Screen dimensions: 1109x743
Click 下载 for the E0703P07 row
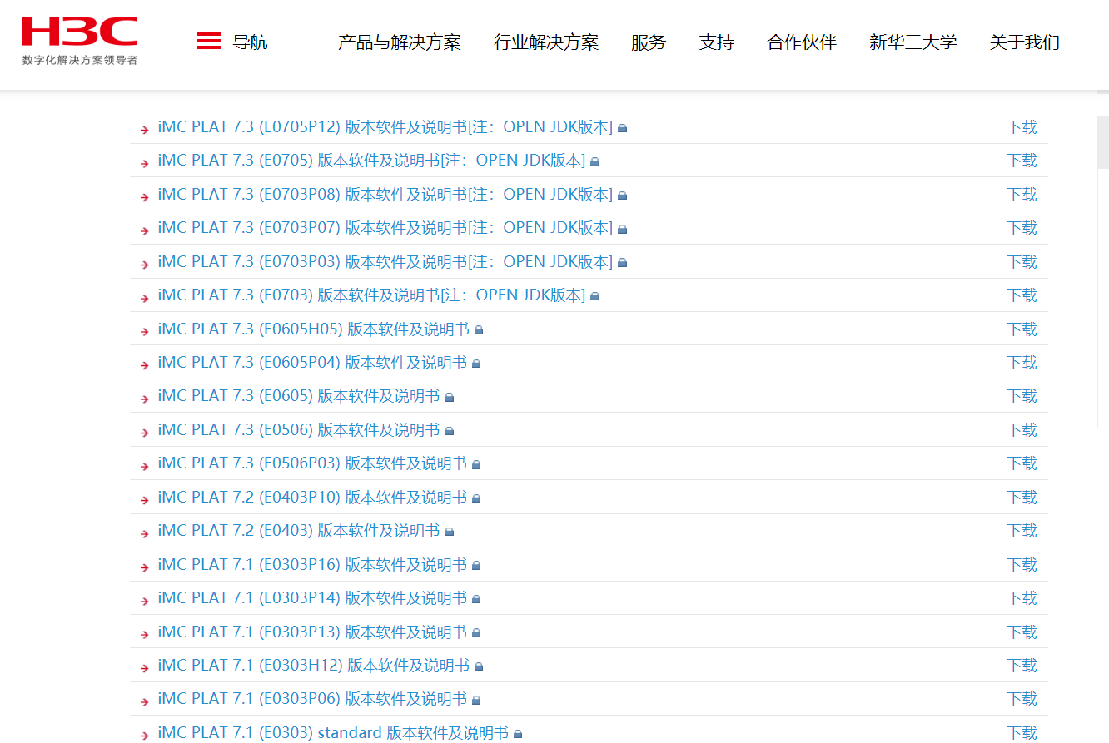tap(1022, 228)
